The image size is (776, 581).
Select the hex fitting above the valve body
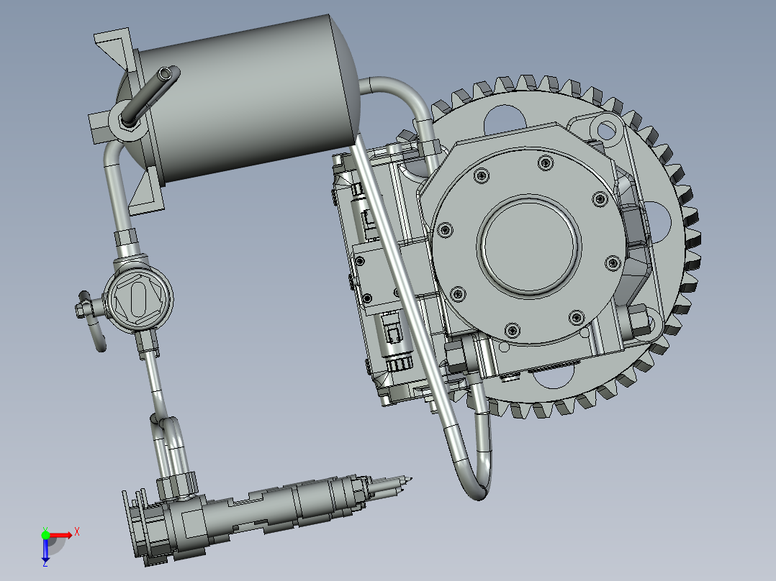click(x=126, y=237)
